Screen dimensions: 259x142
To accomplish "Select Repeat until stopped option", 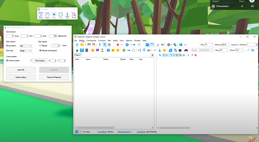I will point(40,51).
